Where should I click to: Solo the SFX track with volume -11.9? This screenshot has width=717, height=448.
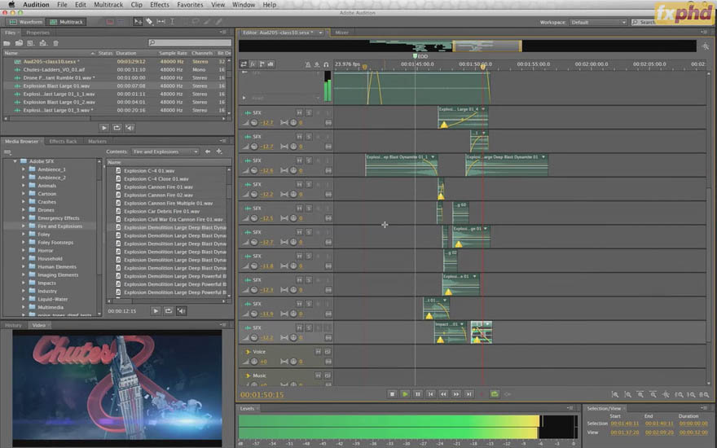pos(309,304)
